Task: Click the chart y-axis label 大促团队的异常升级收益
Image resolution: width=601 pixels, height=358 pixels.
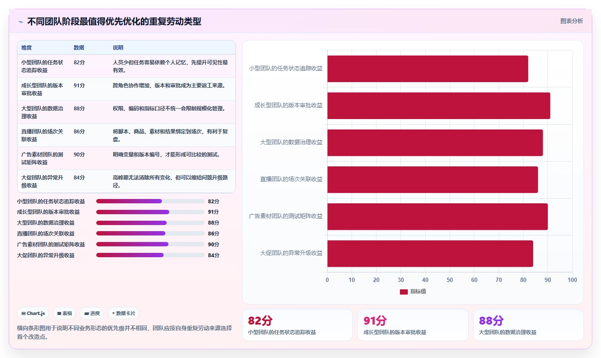Action: 292,253
